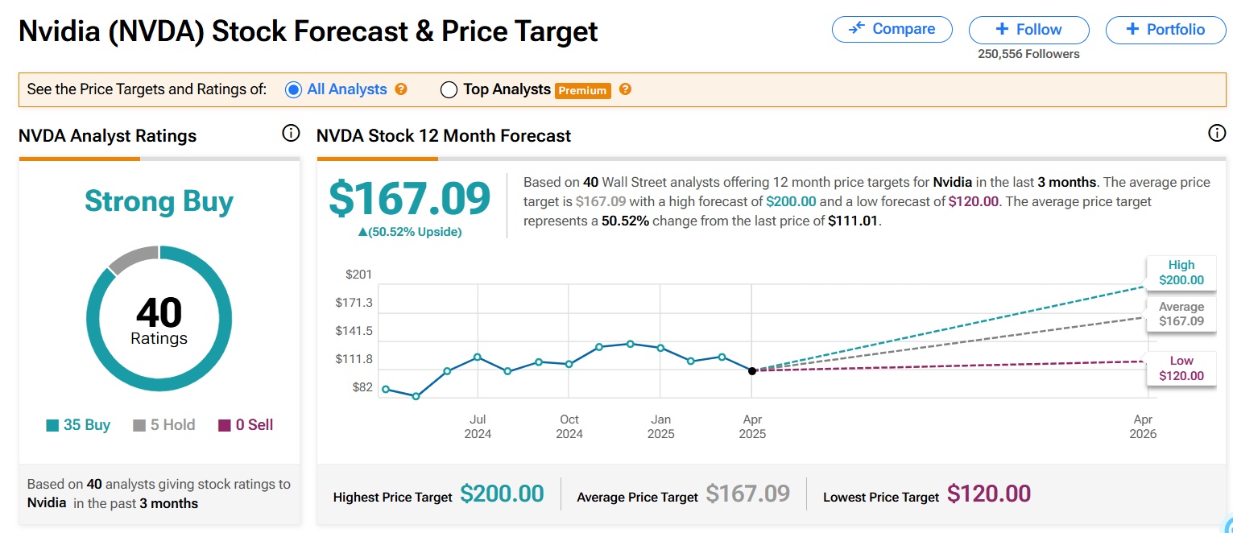Screen dimensions: 1233x533
Task: Click the 35 Buy legend text
Action: click(x=86, y=425)
